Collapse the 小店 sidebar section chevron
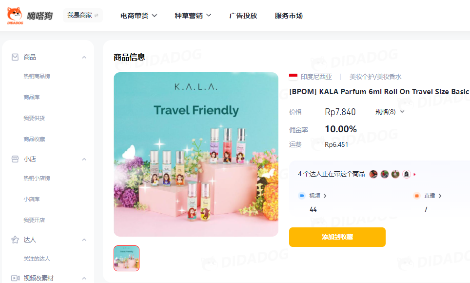470x283 pixels. [84, 160]
